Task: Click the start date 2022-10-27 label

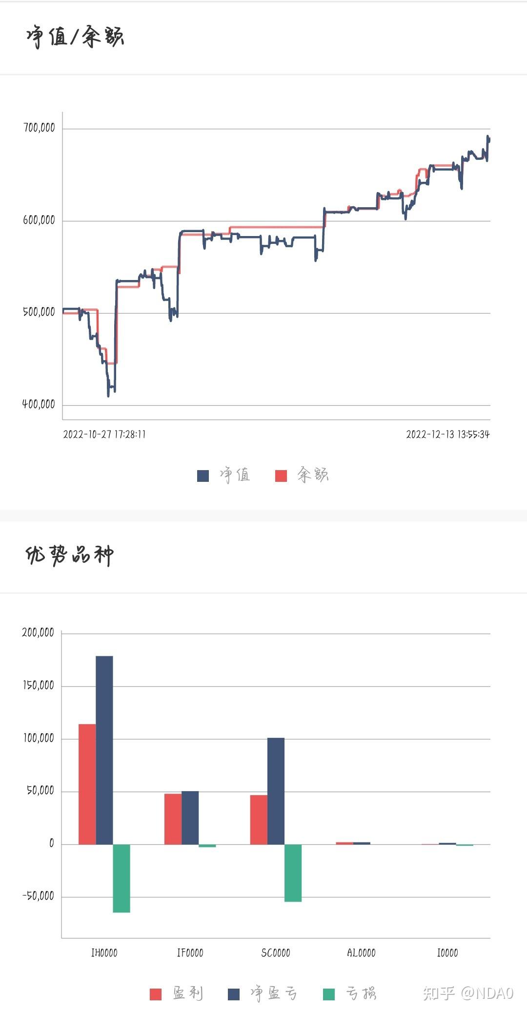Action: tap(104, 434)
